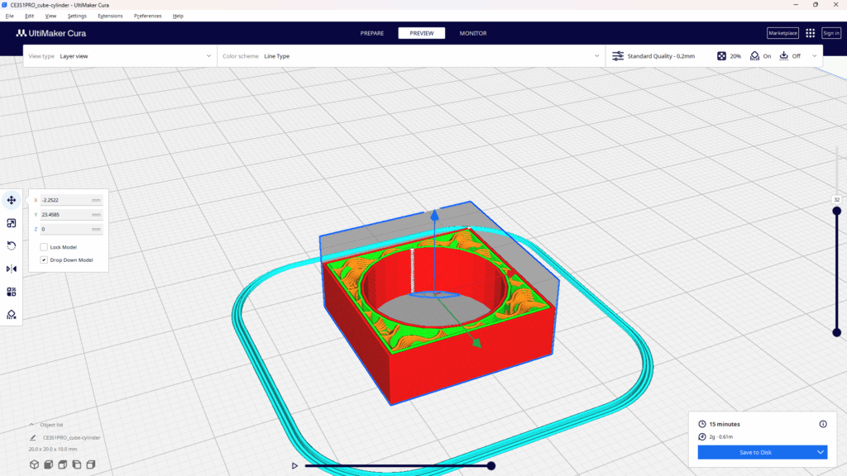The width and height of the screenshot is (847, 476).
Task: Click the infill density icon
Action: (721, 55)
